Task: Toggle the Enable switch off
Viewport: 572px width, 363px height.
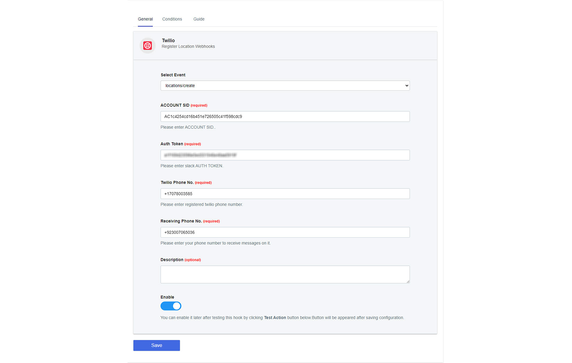Action: pos(171,306)
